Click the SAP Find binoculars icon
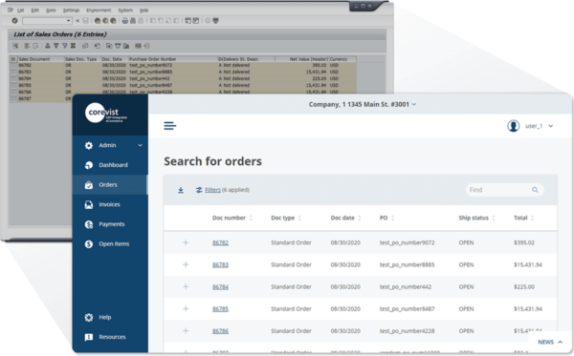 [133, 21]
